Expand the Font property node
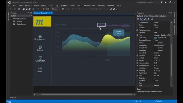The width and height of the screenshot is (183, 103). click(137, 35)
